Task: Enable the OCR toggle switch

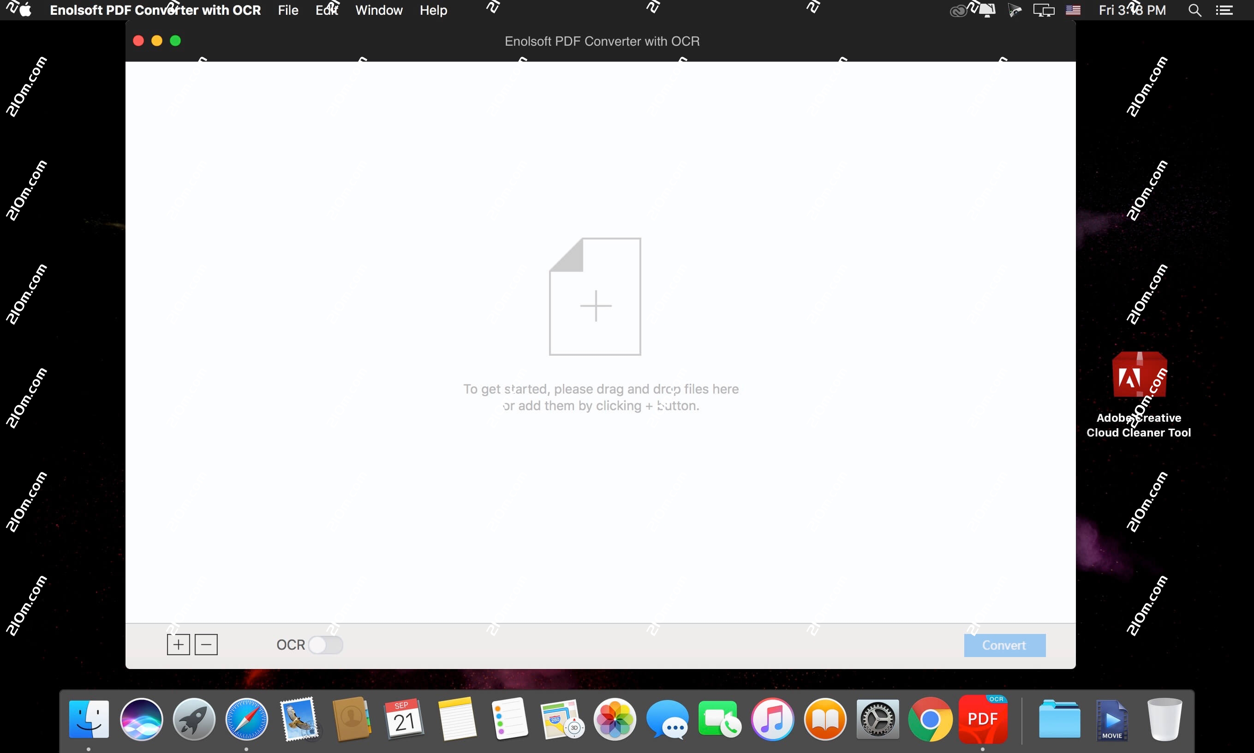Action: tap(326, 645)
